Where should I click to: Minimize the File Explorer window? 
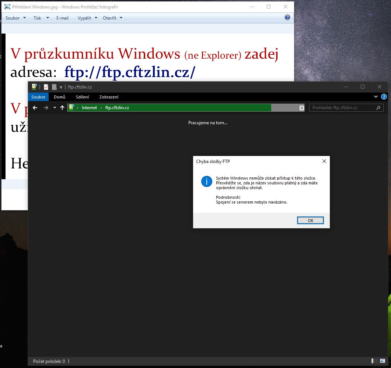click(346, 87)
